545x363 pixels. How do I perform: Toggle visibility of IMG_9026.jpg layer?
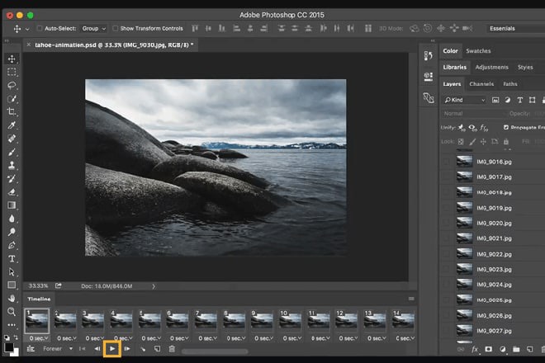pyautogui.click(x=447, y=315)
